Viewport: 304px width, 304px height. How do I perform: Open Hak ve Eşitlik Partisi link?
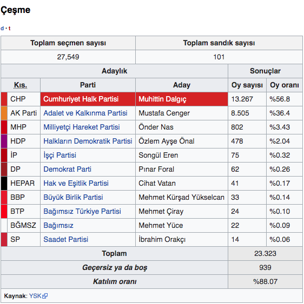pos(76,183)
